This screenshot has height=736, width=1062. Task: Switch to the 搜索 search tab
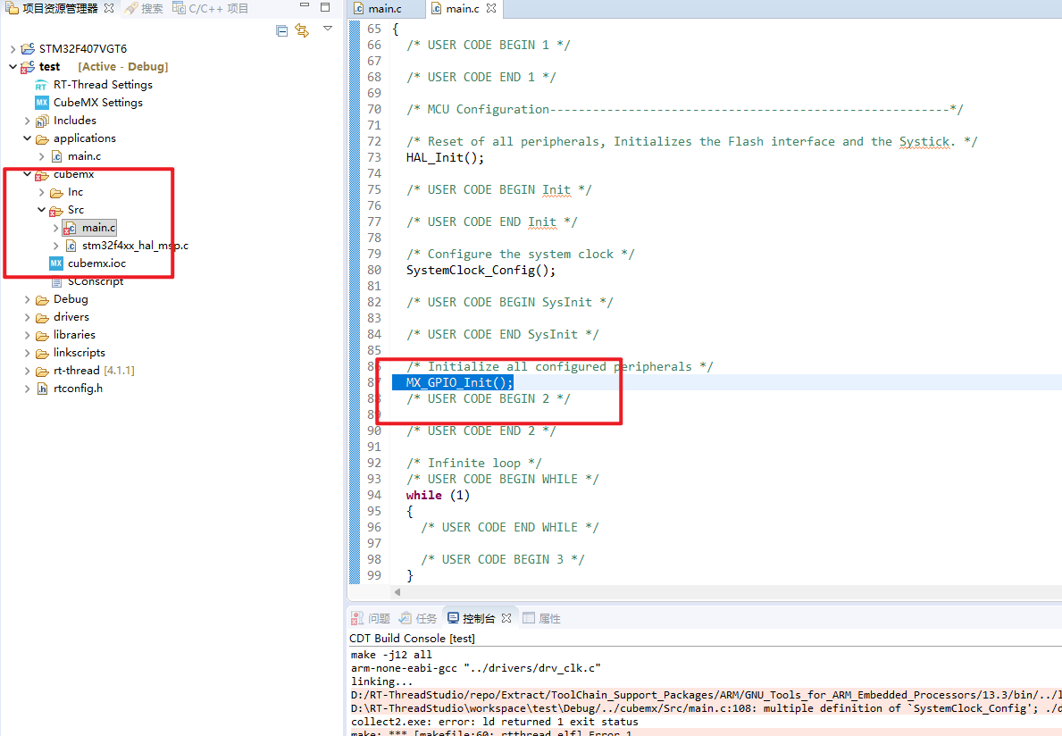pyautogui.click(x=145, y=8)
